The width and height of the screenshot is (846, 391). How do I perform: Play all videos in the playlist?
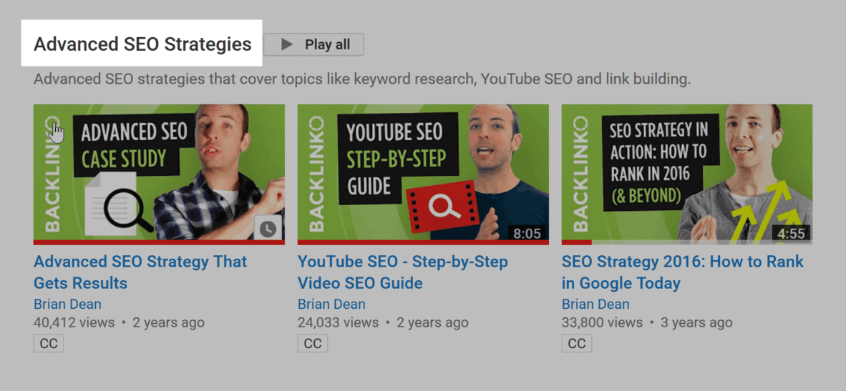point(314,45)
